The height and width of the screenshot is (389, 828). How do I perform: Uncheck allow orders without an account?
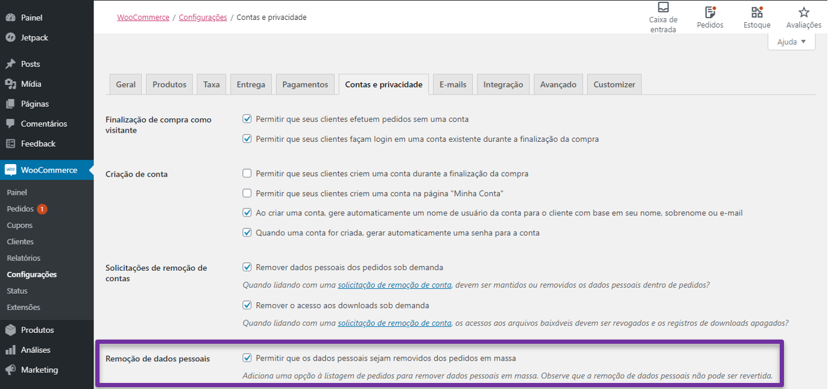(247, 119)
